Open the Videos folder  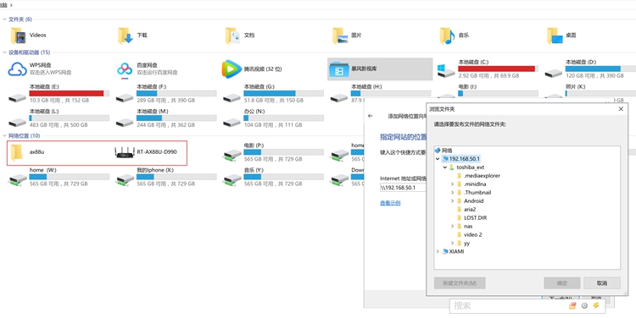click(19, 36)
